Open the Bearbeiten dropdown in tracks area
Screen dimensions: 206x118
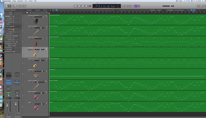coord(30,10)
